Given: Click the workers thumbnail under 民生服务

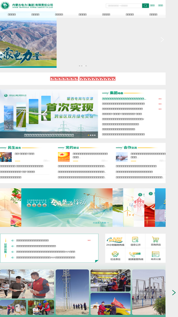Looking at the screenshot, I should click(6, 157).
